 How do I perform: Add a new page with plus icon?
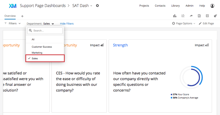(22, 16)
